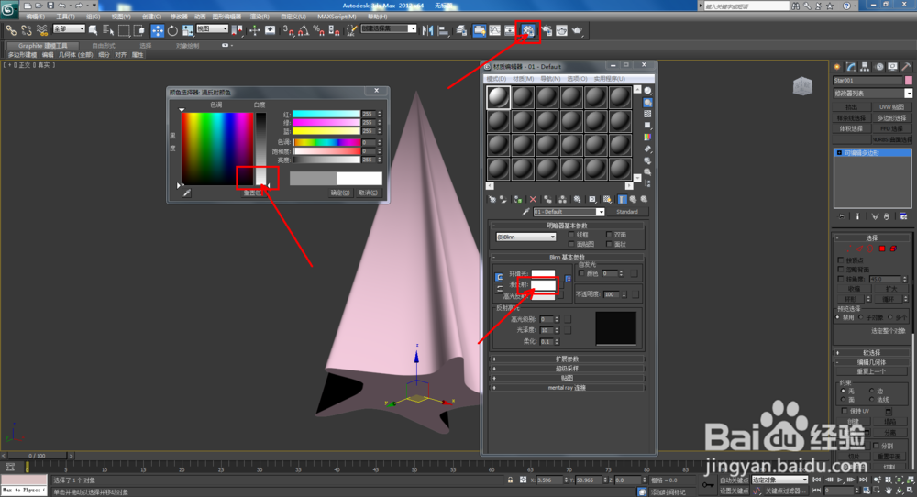Enable the 面贴图 face map checkbox
Image resolution: width=917 pixels, height=497 pixels.
coord(571,244)
